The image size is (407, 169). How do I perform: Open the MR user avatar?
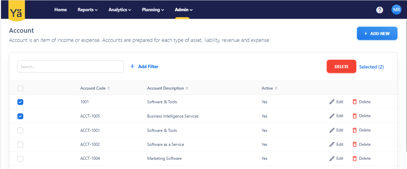click(396, 10)
